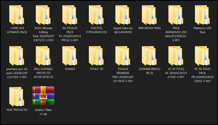218x125 pixels.
Task: Click the 'MIX MEDIA FERG' name label
Action: (x=150, y=28)
